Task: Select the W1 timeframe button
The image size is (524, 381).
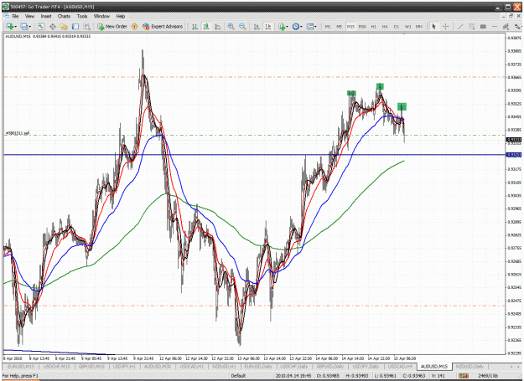Action: 407,26
